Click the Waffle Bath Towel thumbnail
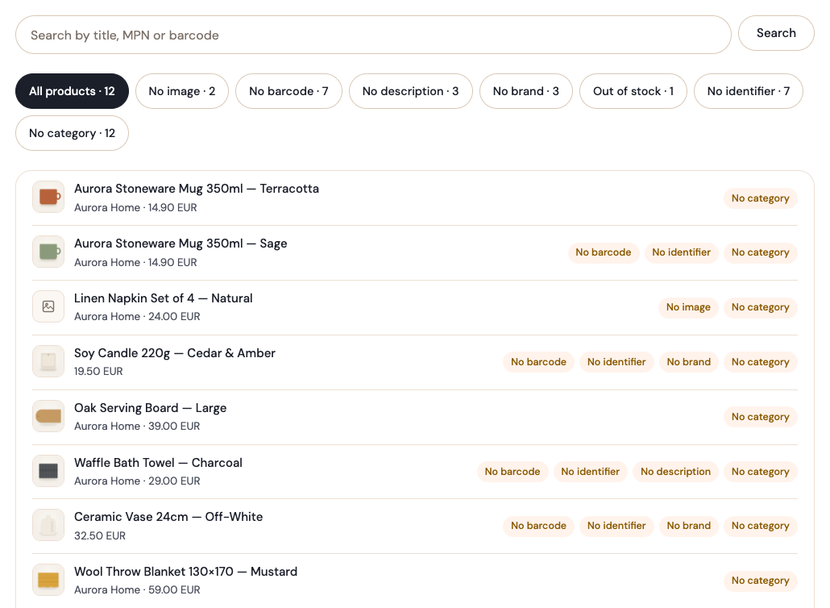This screenshot has height=608, width=830. click(48, 471)
